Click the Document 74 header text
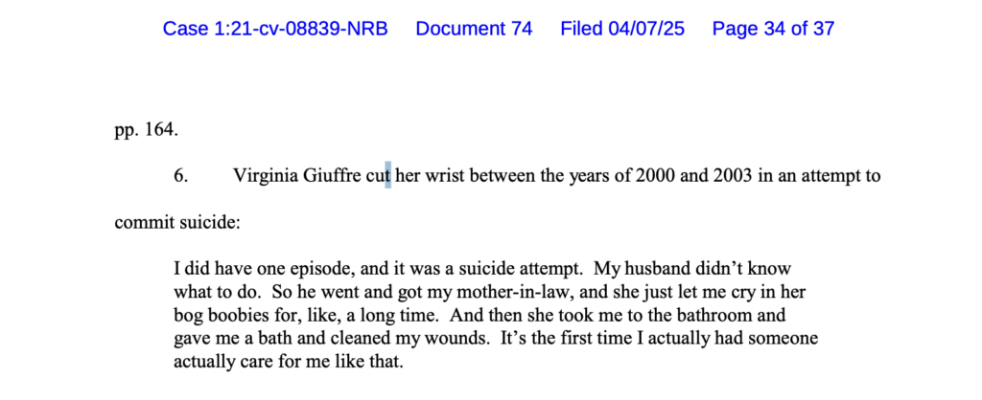This screenshot has height=400, width=982. [x=474, y=29]
